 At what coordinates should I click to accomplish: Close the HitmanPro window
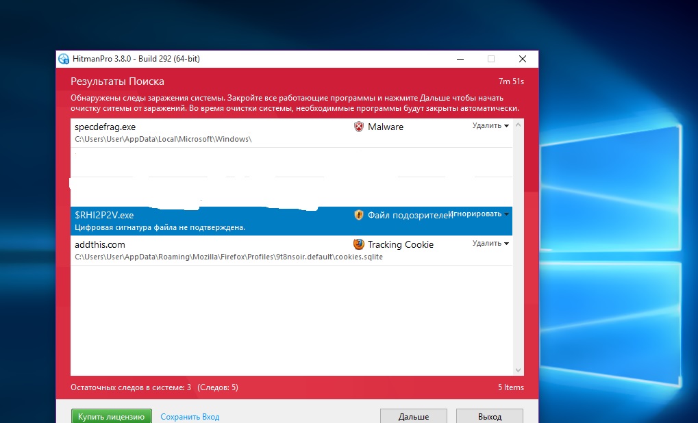[x=523, y=59]
